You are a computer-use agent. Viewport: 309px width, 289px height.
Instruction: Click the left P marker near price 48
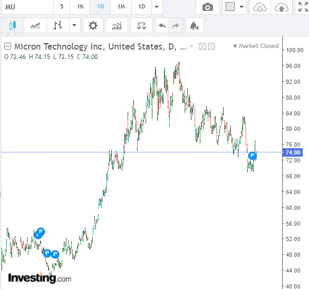point(47,253)
